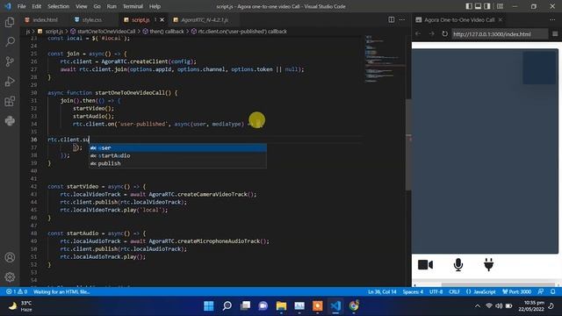Screen dimensions: 562x316
Task: Show errors and warnings in status bar
Action: pyautogui.click(x=17, y=291)
